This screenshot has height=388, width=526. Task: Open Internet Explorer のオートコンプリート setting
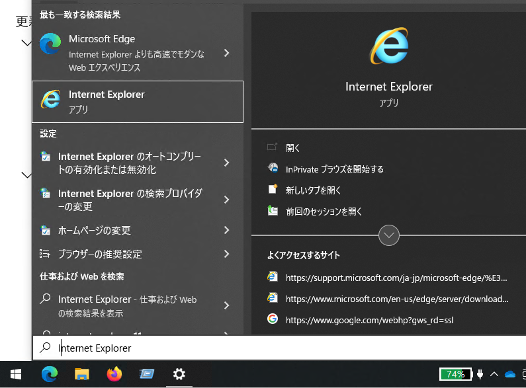point(129,163)
